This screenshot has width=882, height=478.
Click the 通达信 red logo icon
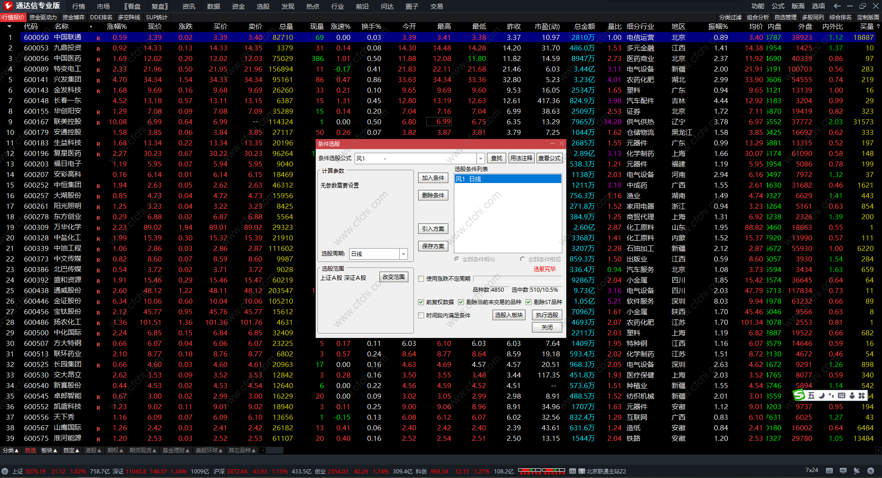(x=8, y=6)
